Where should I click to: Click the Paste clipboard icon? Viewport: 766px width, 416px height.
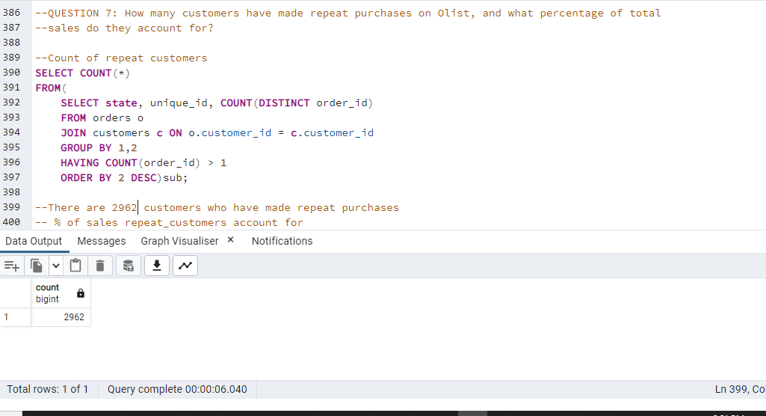click(x=75, y=266)
